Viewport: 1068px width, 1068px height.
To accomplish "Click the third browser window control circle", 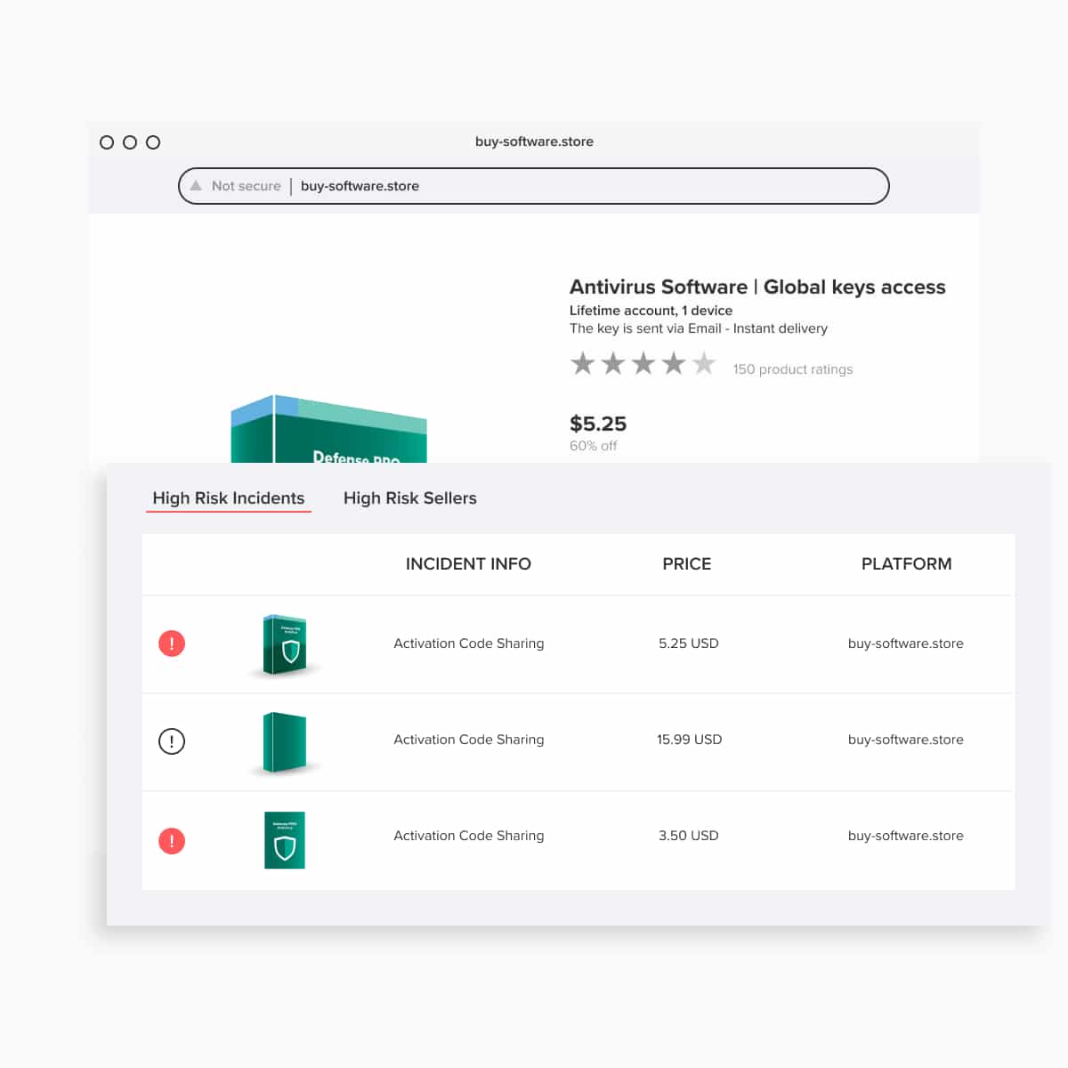I will (153, 142).
